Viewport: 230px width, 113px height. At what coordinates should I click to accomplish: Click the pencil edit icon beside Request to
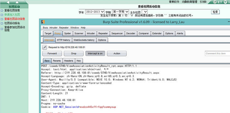(x=44, y=47)
